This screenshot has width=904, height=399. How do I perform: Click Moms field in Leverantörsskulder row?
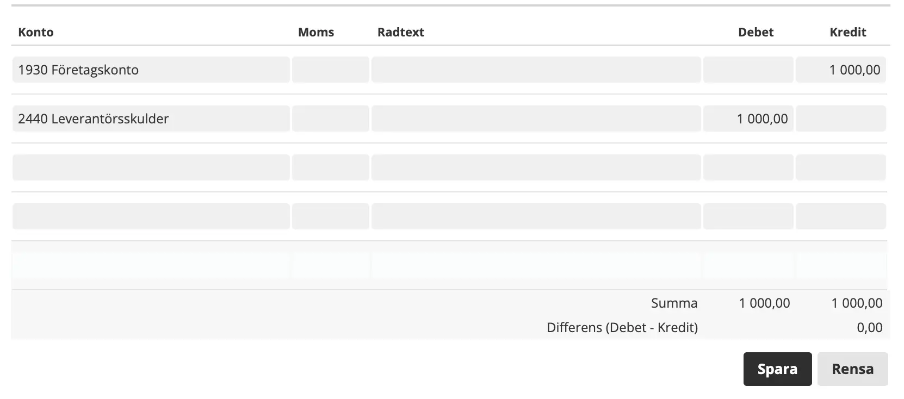[330, 119]
